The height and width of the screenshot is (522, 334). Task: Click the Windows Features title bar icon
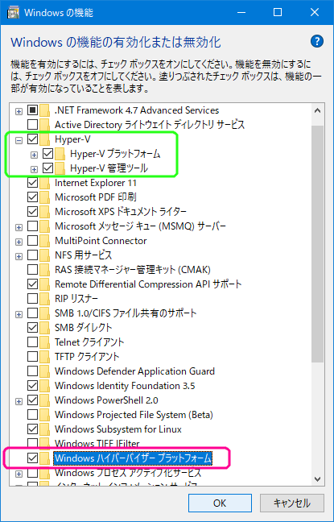pyautogui.click(x=13, y=13)
